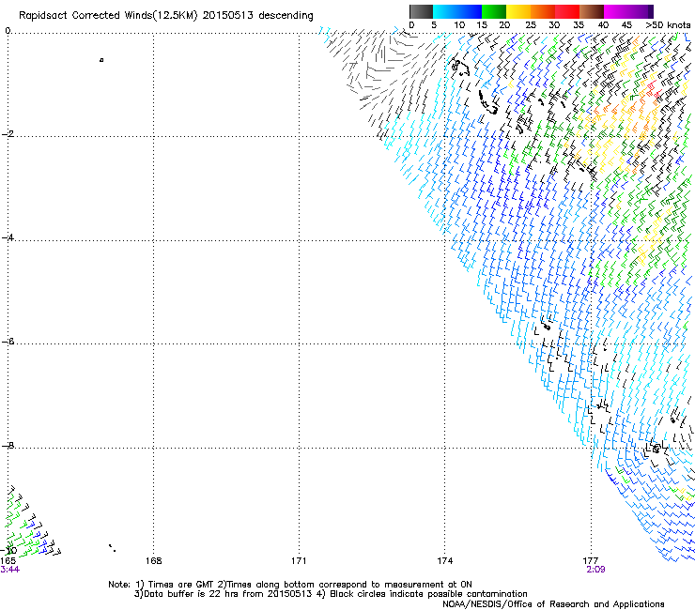Click the green 15-20 knots legend swatch
Image resolution: width=695 pixels, height=610 pixels.
point(494,11)
